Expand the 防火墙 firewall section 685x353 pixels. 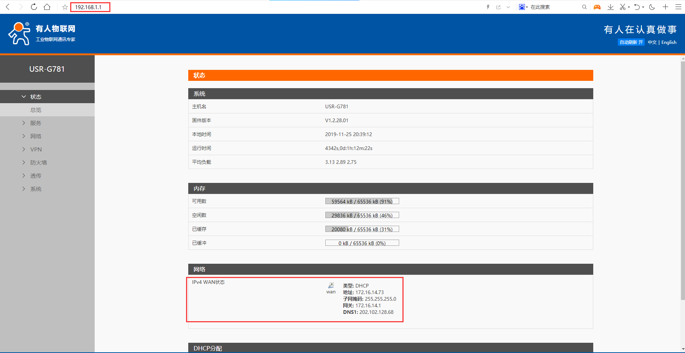[38, 162]
